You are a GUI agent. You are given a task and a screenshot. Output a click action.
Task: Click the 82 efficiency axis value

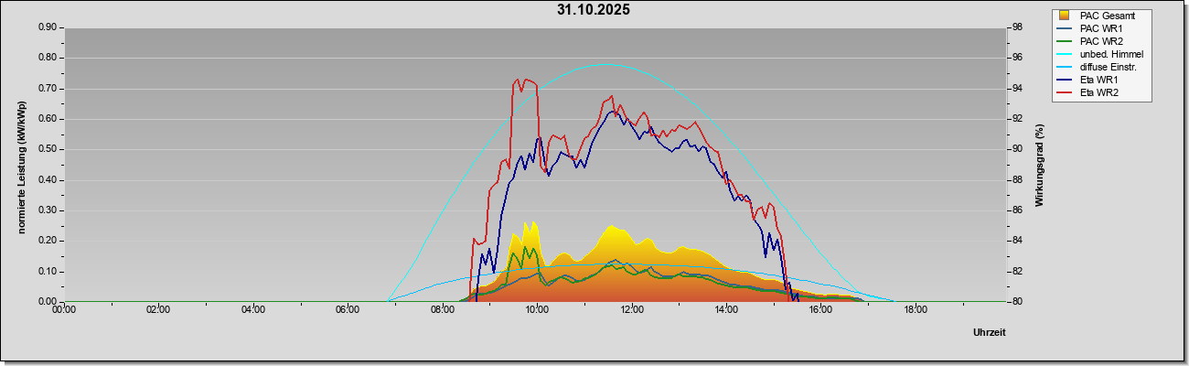1016,272
